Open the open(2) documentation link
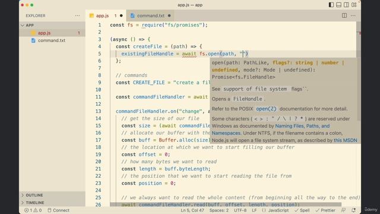Screen dimensions: 380x214 (x=266, y=109)
